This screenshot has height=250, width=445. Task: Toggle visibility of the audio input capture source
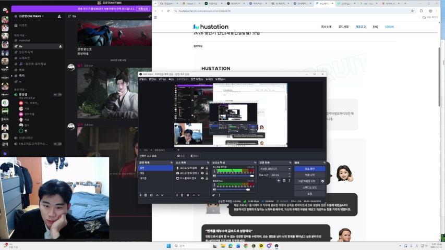pos(202,168)
